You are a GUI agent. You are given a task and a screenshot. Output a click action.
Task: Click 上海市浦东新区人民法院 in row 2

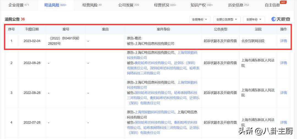coord(258,63)
